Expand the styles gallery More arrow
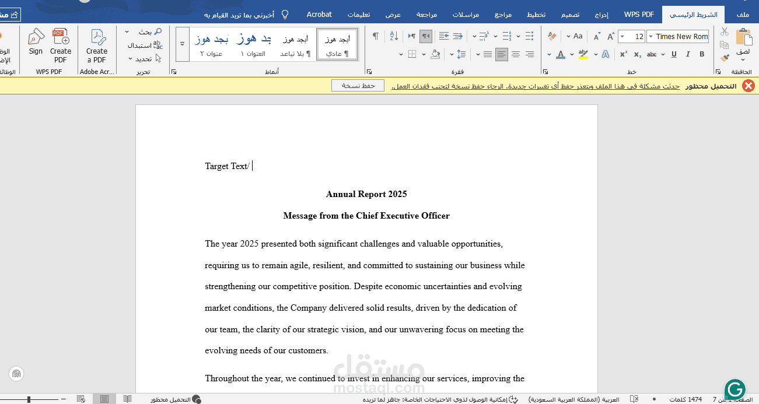Image resolution: width=759 pixels, height=404 pixels. [183, 44]
